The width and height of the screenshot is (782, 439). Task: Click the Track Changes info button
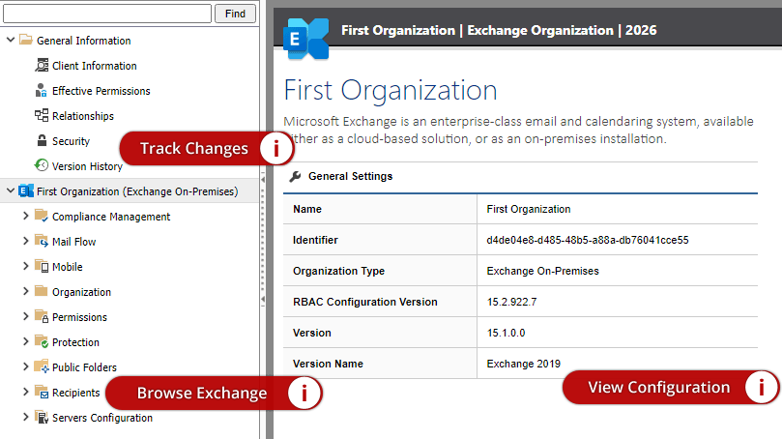pyautogui.click(x=275, y=148)
